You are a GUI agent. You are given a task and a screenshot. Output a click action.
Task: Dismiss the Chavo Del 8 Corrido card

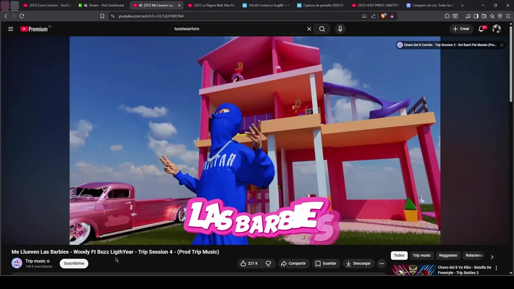(x=502, y=45)
